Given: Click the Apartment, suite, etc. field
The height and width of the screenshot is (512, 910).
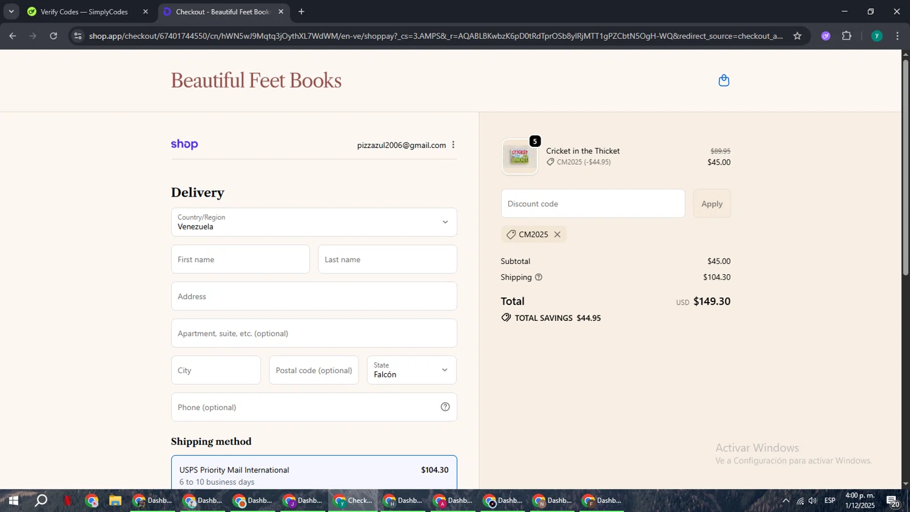Looking at the screenshot, I should 314,333.
